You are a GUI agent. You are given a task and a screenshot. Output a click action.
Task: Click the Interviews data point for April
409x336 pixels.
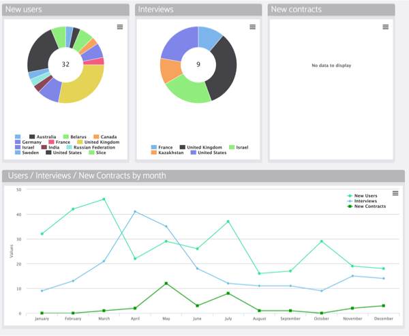click(x=135, y=211)
